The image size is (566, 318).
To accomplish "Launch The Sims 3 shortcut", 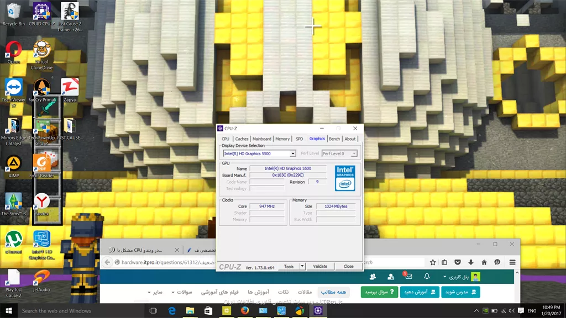I will [13, 204].
